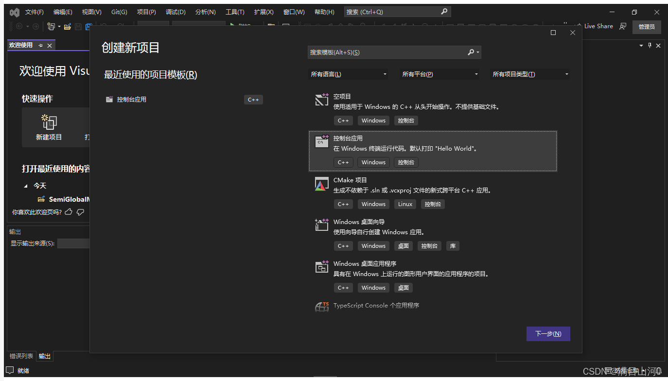Click the CMake 项目 triangle icon
Screen dimensions: 668x381
(321, 184)
